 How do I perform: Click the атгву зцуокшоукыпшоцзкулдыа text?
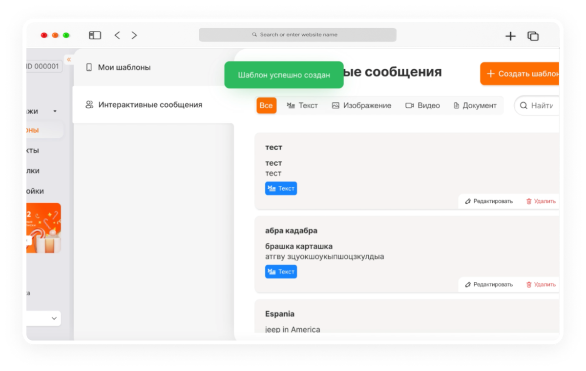pyautogui.click(x=325, y=256)
